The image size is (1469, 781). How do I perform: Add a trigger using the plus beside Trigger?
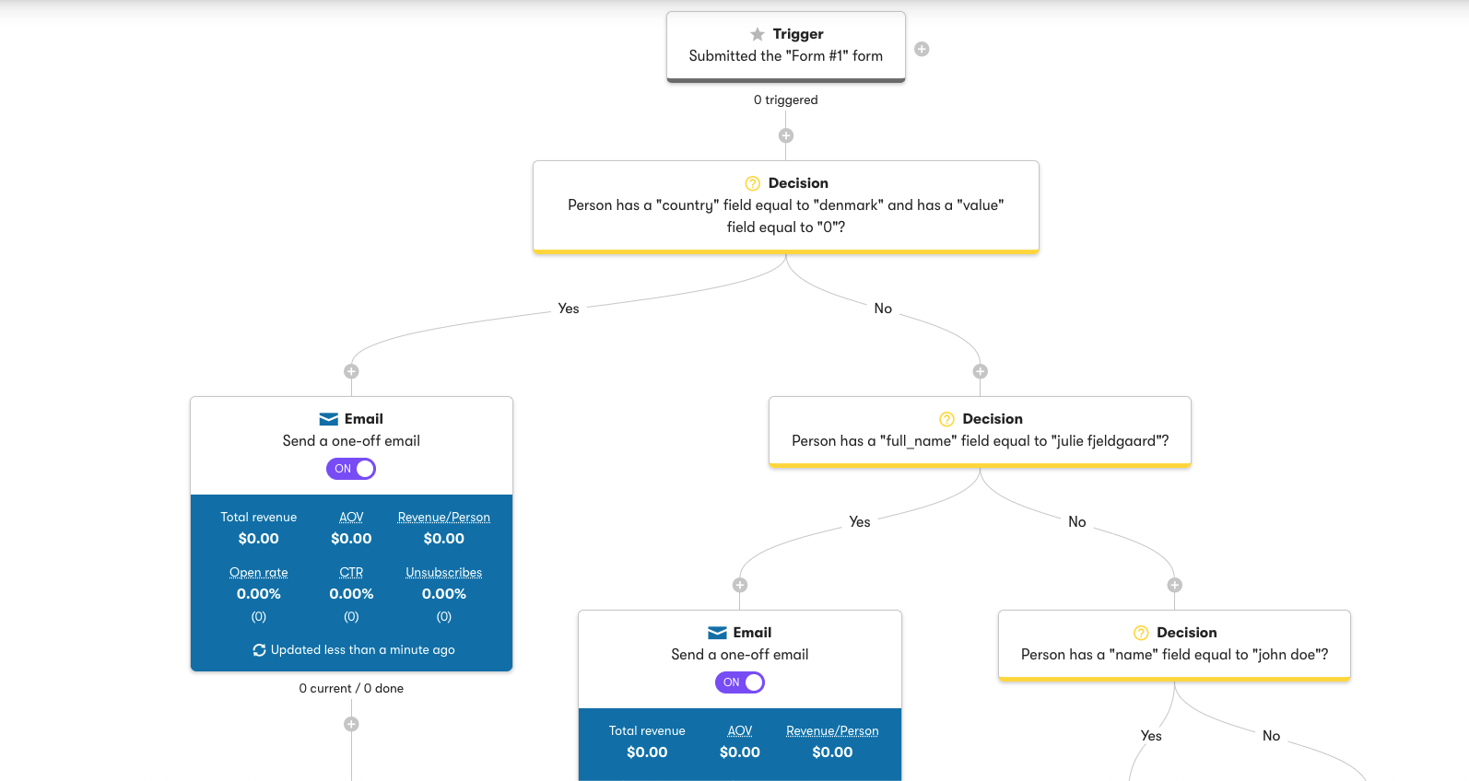point(922,49)
